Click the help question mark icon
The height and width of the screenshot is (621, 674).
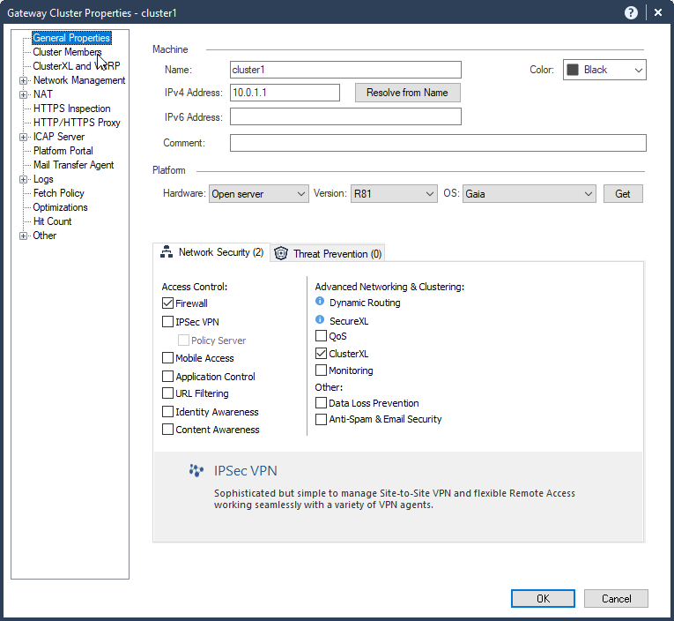[631, 13]
